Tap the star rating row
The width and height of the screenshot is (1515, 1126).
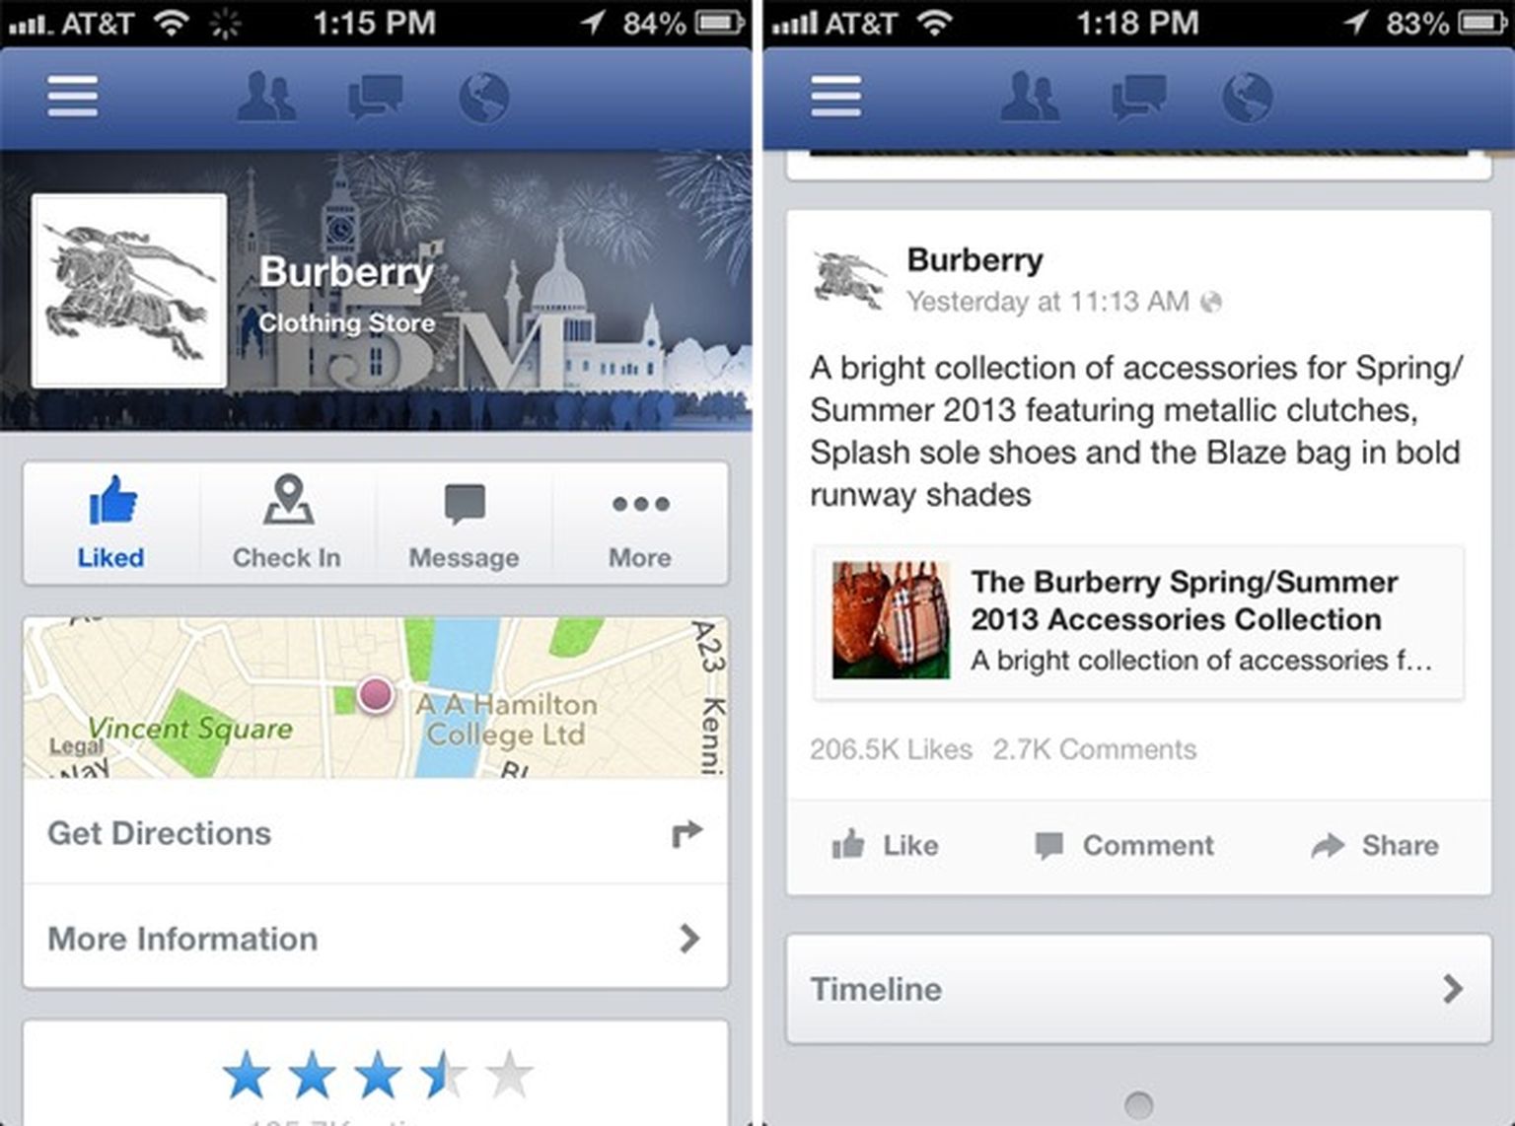coord(376,1074)
